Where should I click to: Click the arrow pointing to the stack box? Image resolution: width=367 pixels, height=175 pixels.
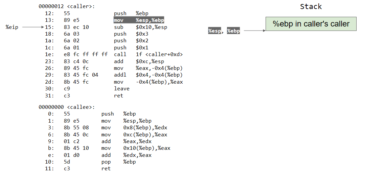[x=254, y=31]
